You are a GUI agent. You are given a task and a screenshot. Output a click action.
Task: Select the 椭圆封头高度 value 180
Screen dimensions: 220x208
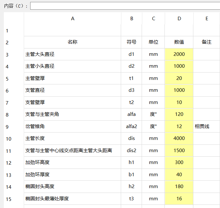179,186
